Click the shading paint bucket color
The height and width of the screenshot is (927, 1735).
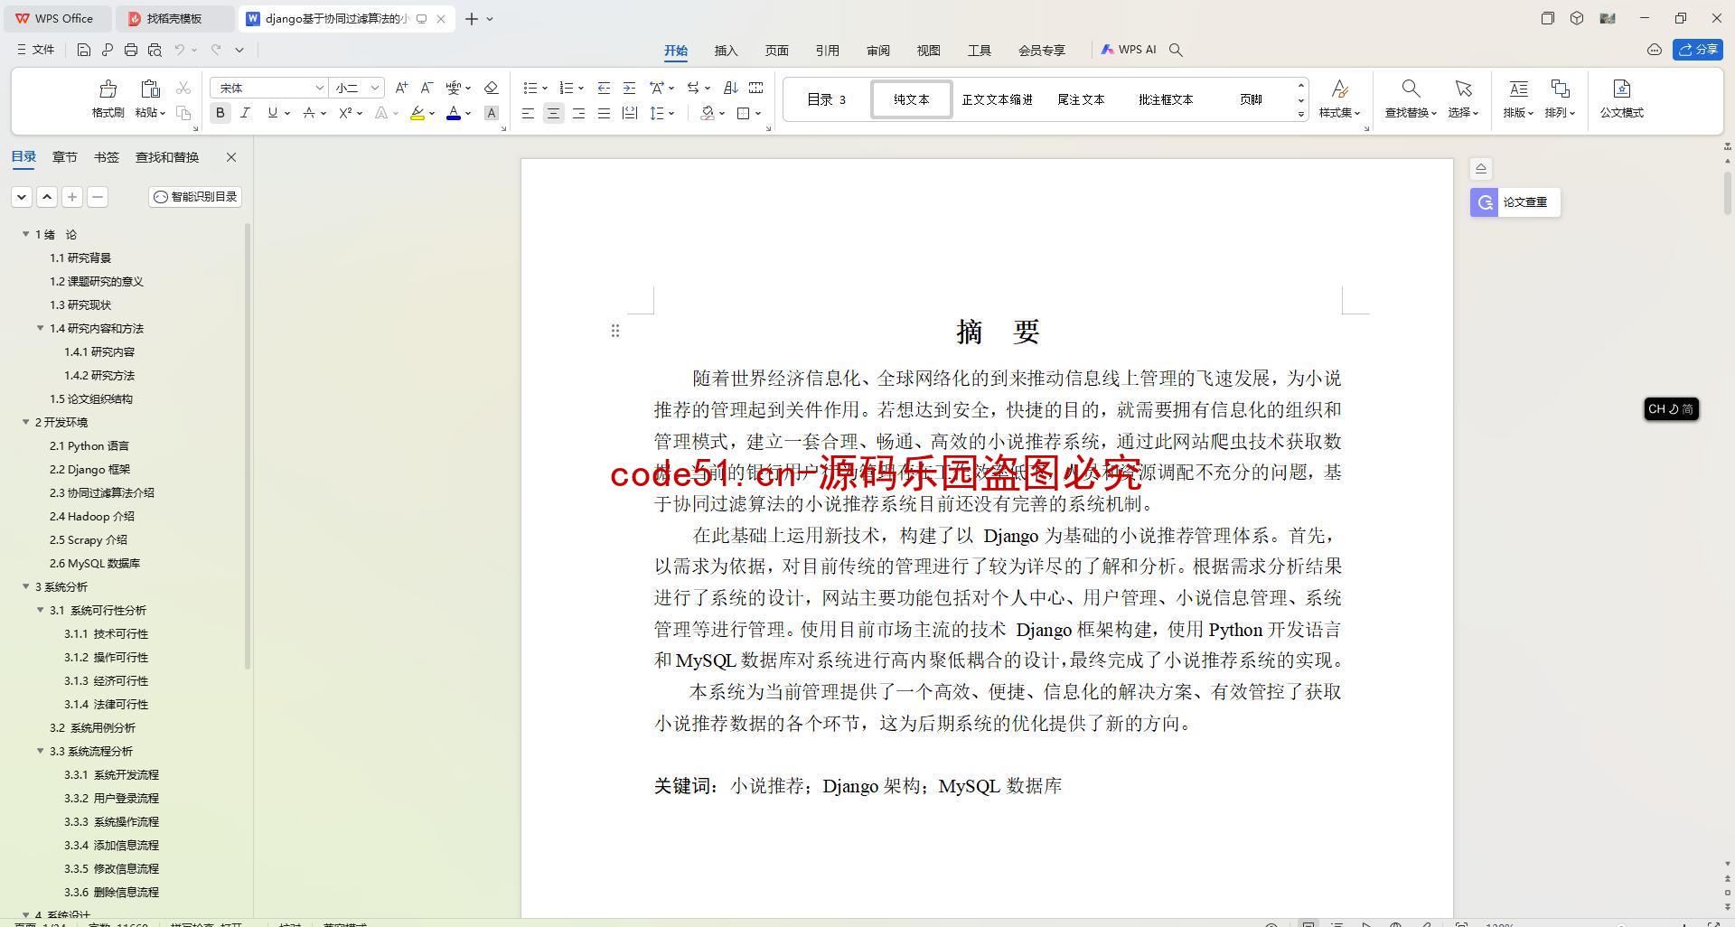point(708,113)
